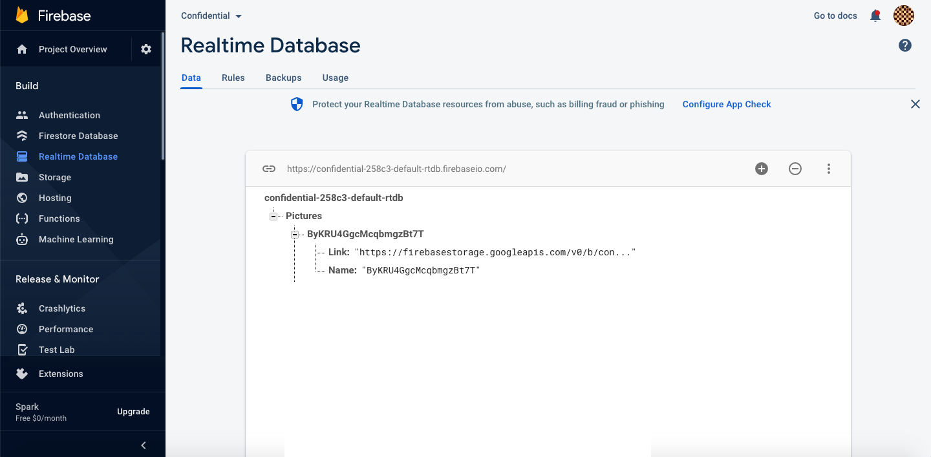This screenshot has height=457, width=931.
Task: Collapse the ByKRU4GgcMcqbmgzBt7T node
Action: tap(295, 235)
